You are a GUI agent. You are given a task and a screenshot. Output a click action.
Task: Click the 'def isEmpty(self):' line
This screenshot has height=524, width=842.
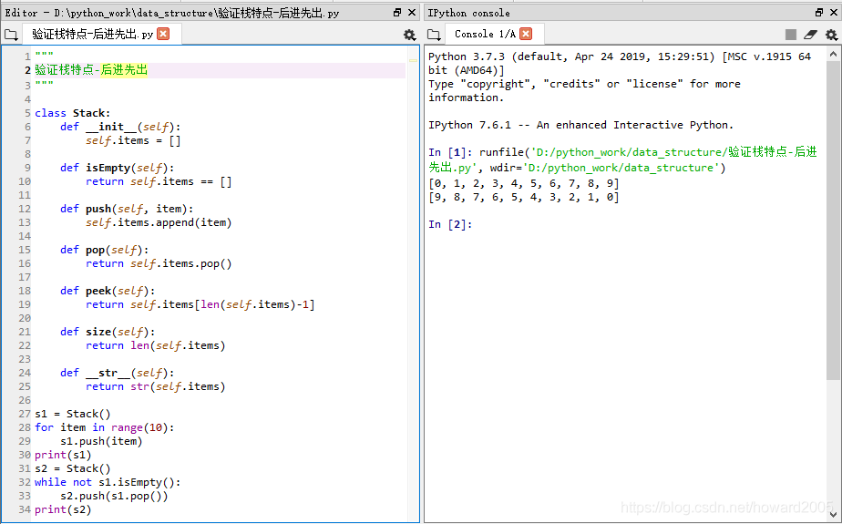[x=117, y=168]
